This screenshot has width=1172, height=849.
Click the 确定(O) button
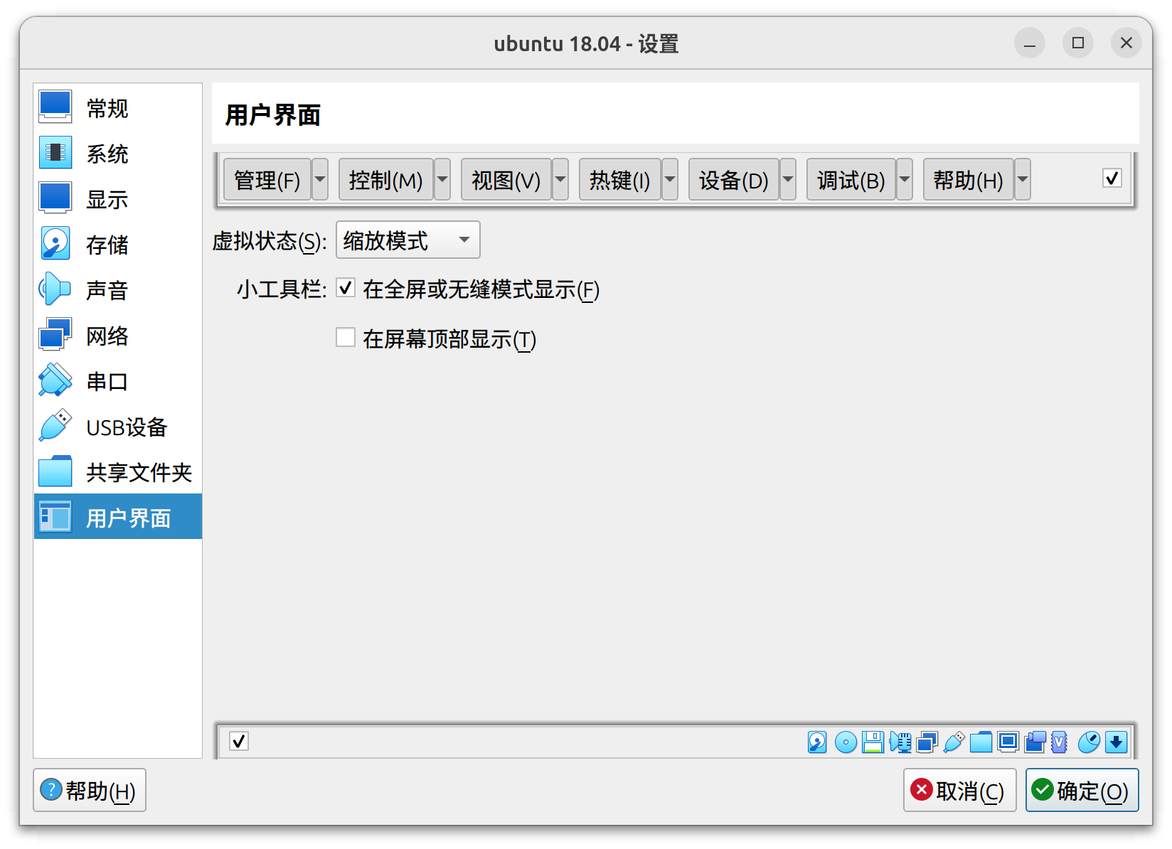1082,790
